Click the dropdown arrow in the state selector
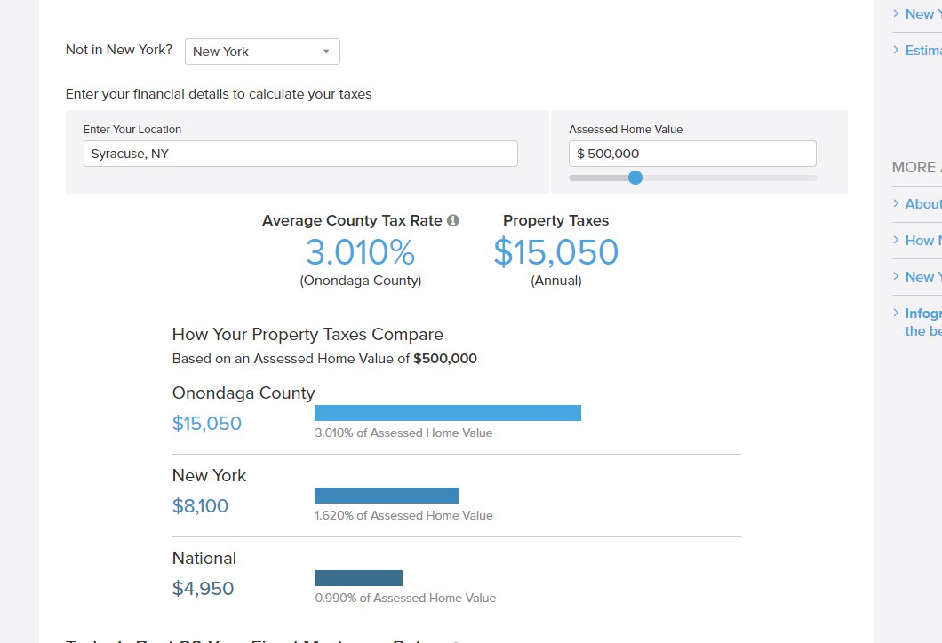The image size is (942, 643). 326,52
